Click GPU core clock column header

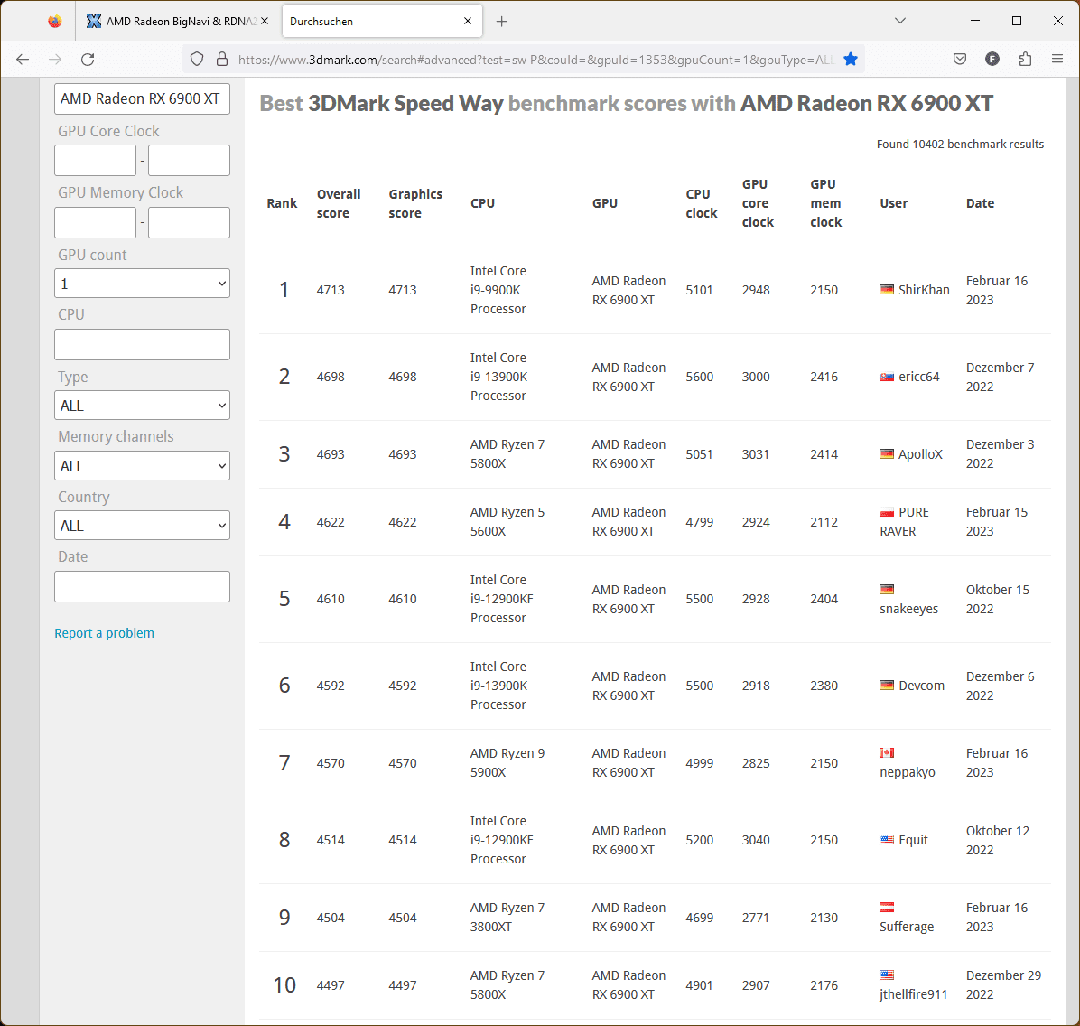758,203
